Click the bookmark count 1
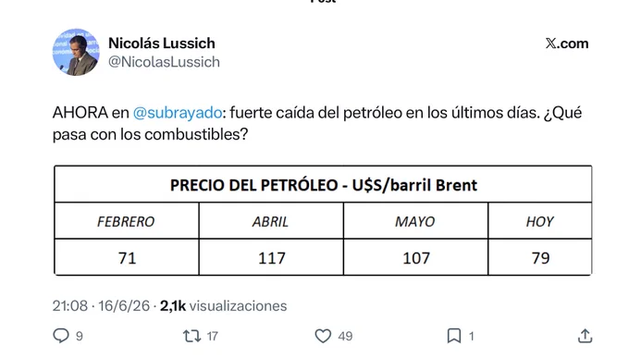 472,336
